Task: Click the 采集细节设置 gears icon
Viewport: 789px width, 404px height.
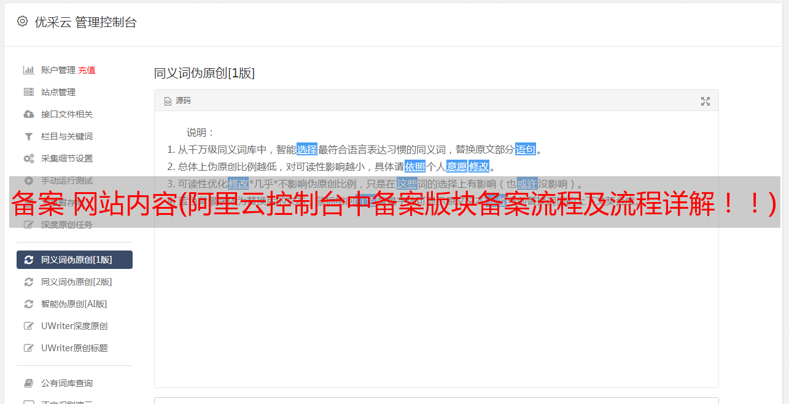Action: tap(28, 158)
